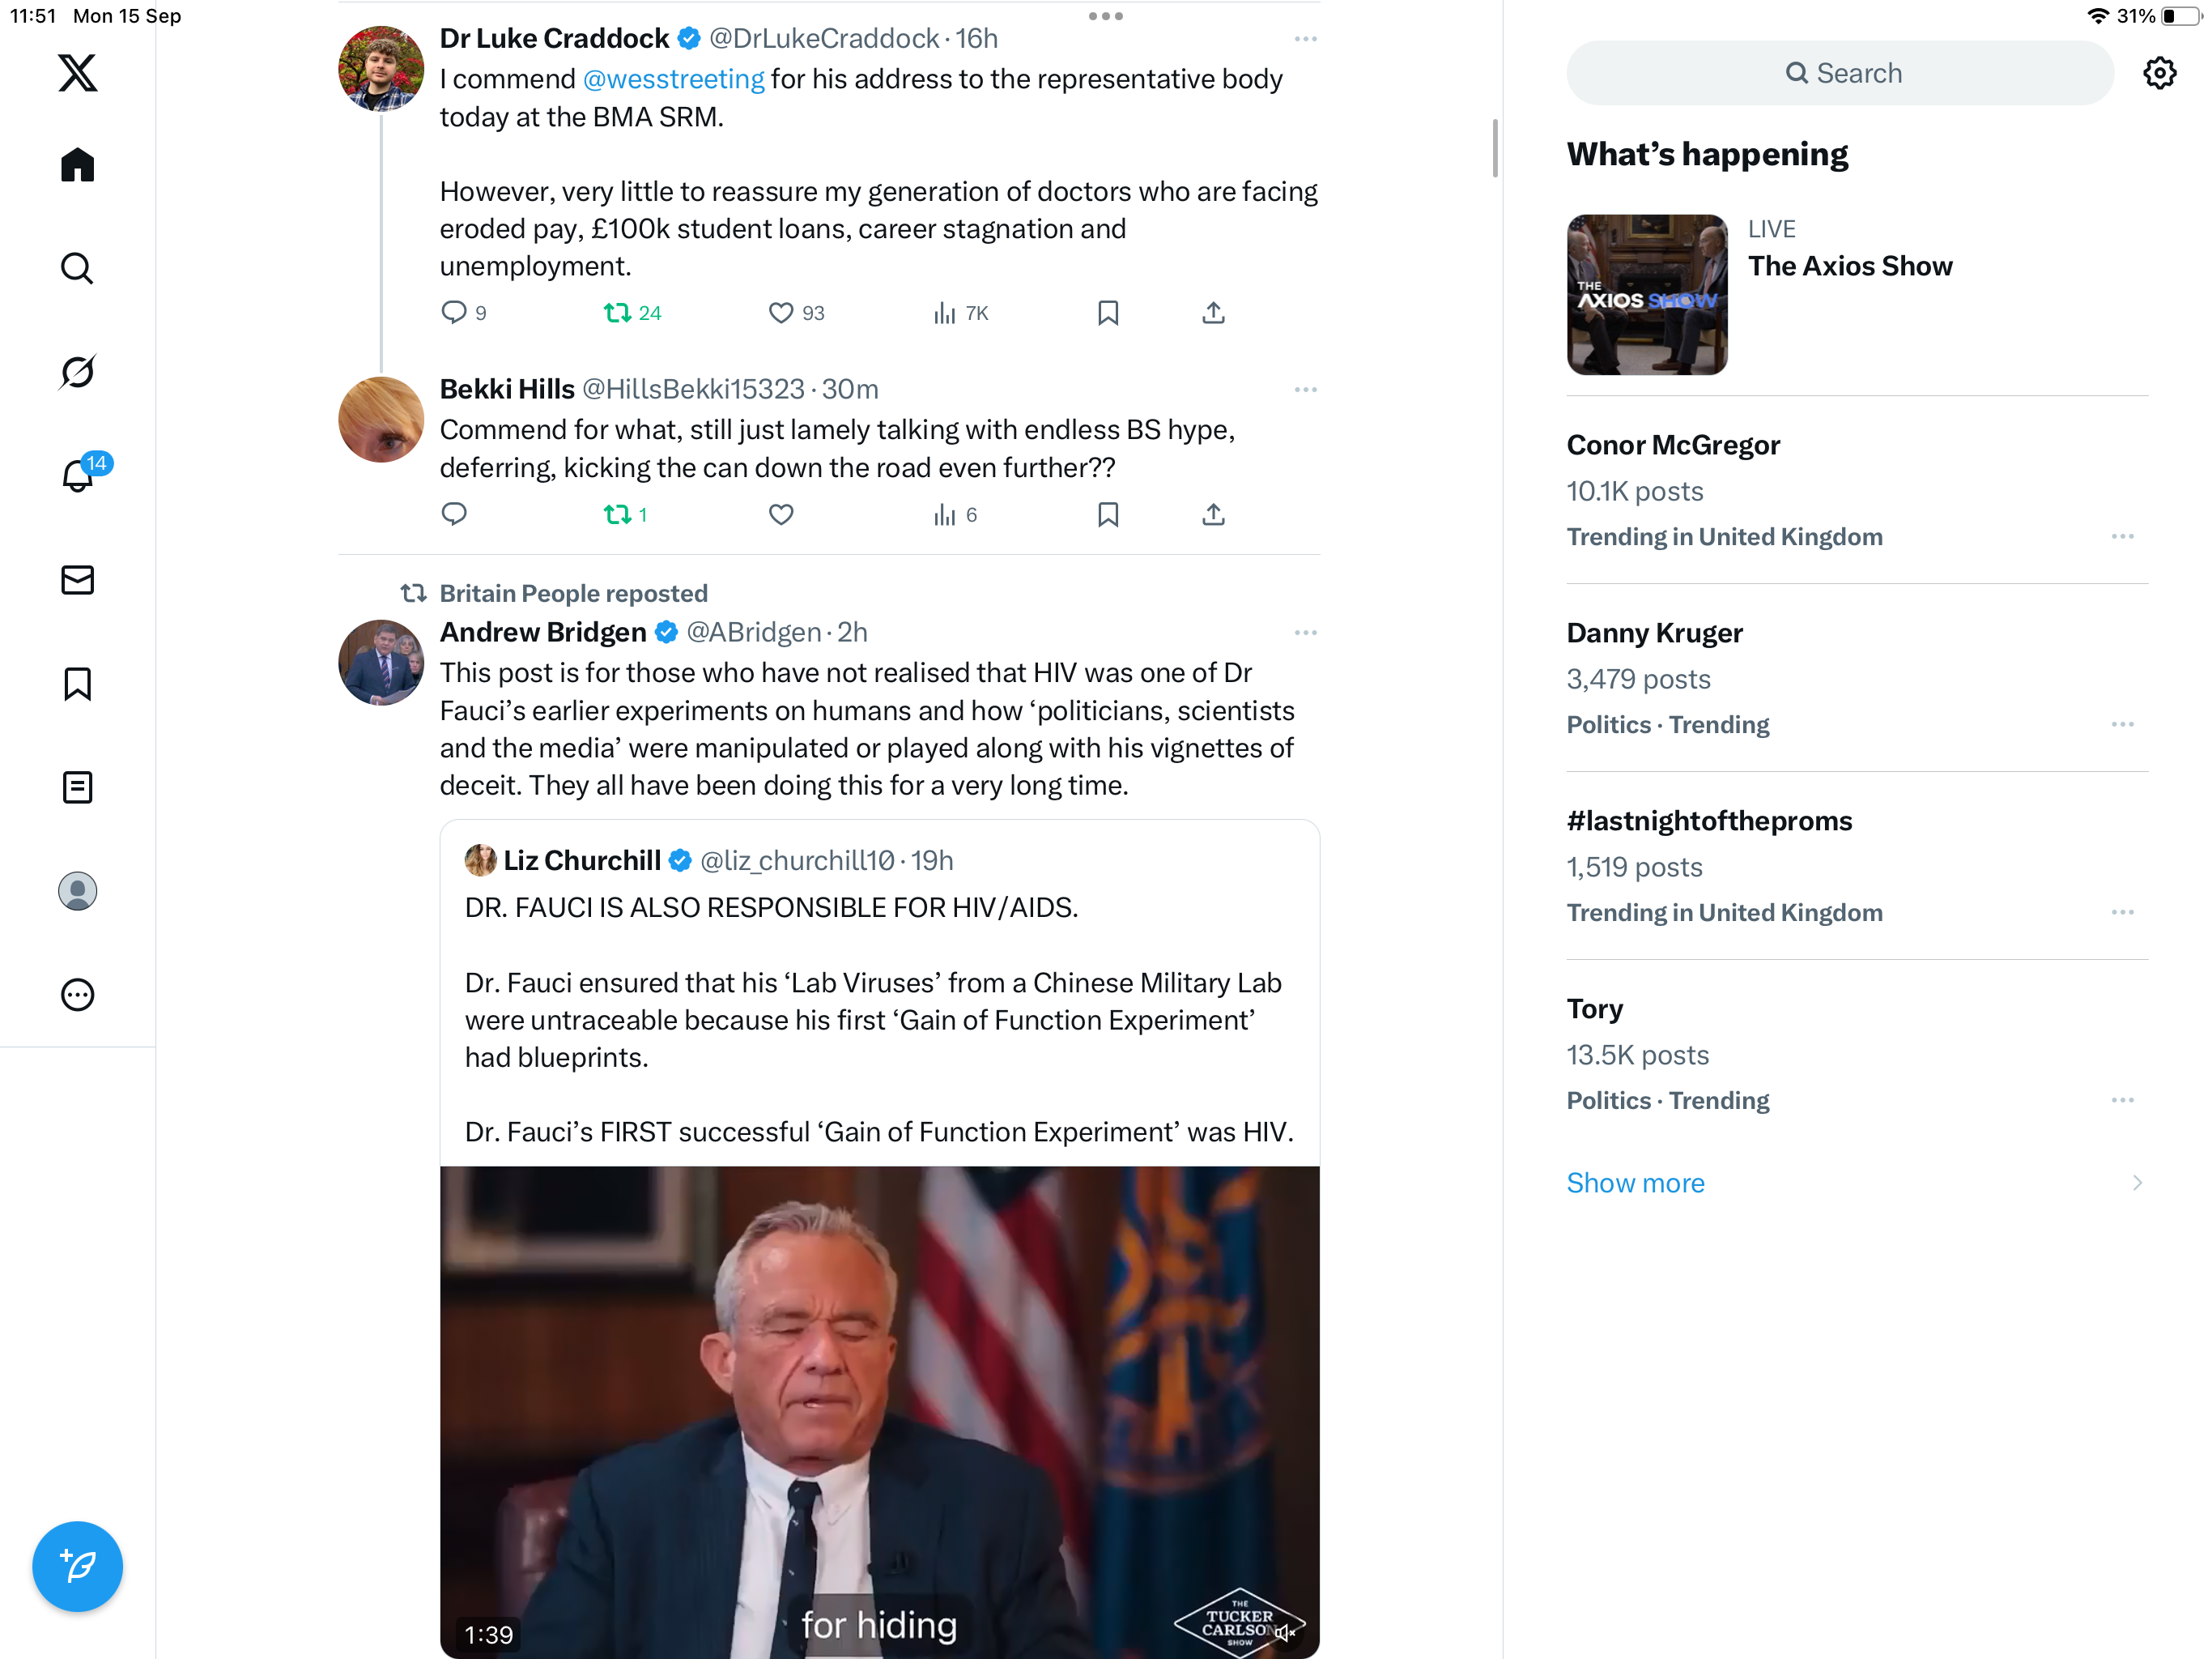Reply to Bekki Hills's post
This screenshot has height=1659, width=2212.
(x=454, y=514)
